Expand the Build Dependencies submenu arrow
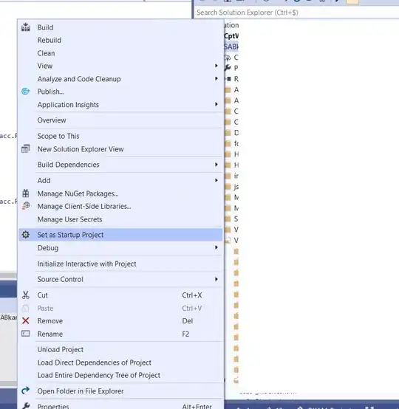The image size is (399, 409). [x=216, y=165]
